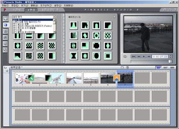Viewport: 179px width, 129px height.
Task: Click the play button in the player
Action: coord(144,56)
